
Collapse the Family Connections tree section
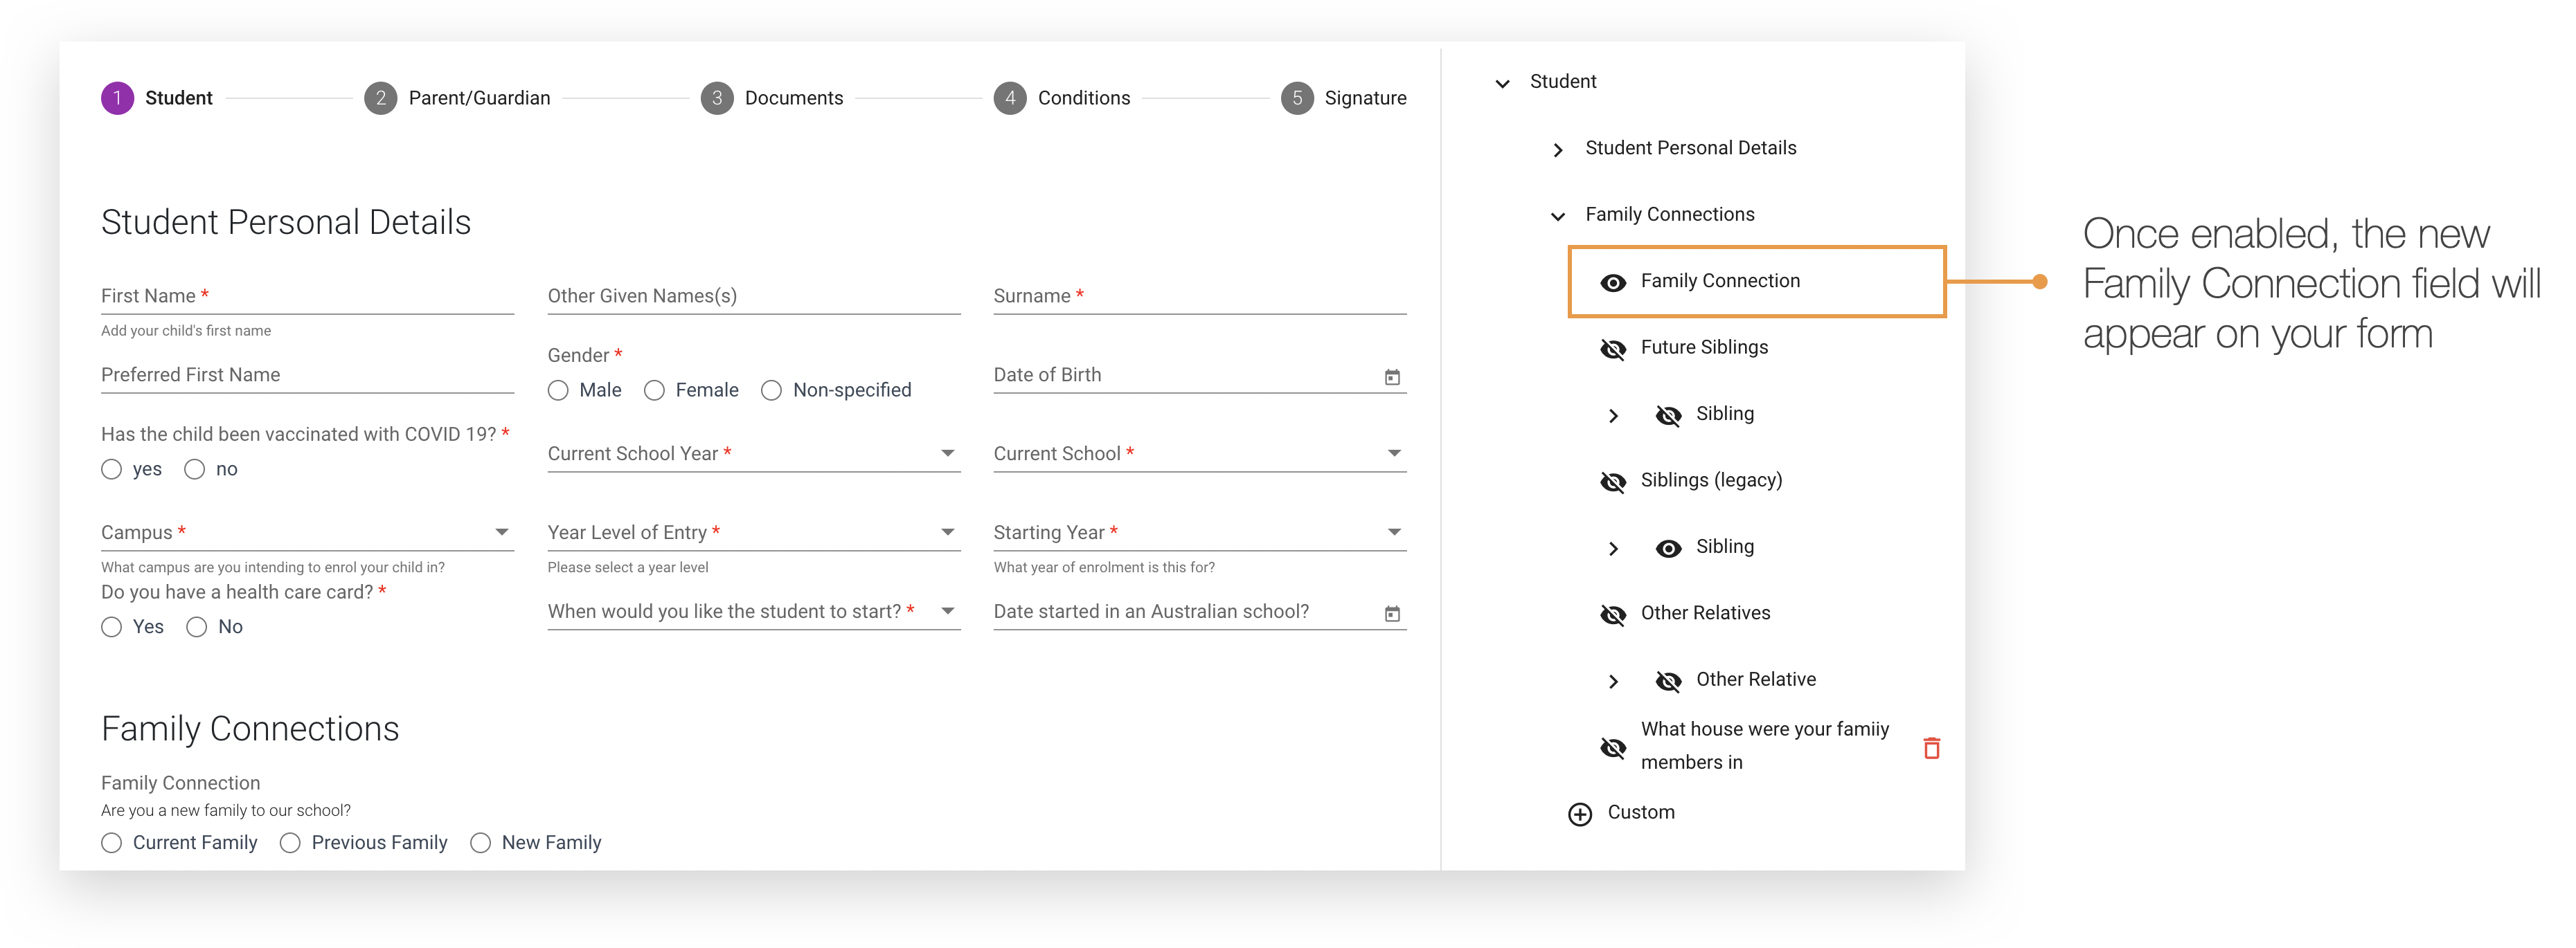1557,216
